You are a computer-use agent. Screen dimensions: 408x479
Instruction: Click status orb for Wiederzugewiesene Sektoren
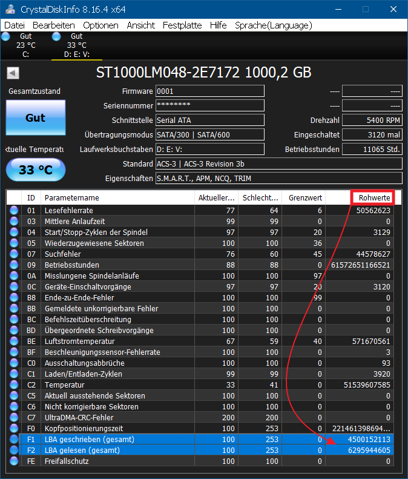click(x=14, y=243)
